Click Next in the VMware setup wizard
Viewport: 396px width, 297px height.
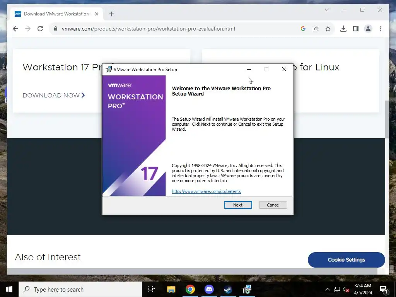[238, 205]
